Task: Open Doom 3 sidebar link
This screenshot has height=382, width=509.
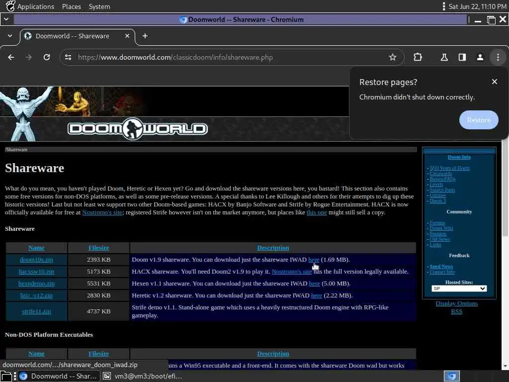Action: coord(437,201)
